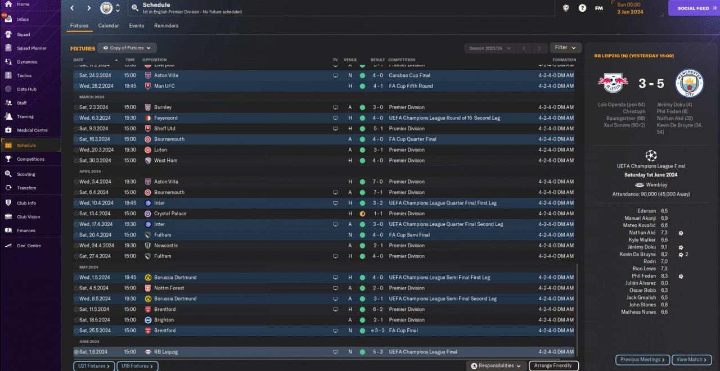
Task: Switch to the Calendar tab
Action: pyautogui.click(x=109, y=26)
